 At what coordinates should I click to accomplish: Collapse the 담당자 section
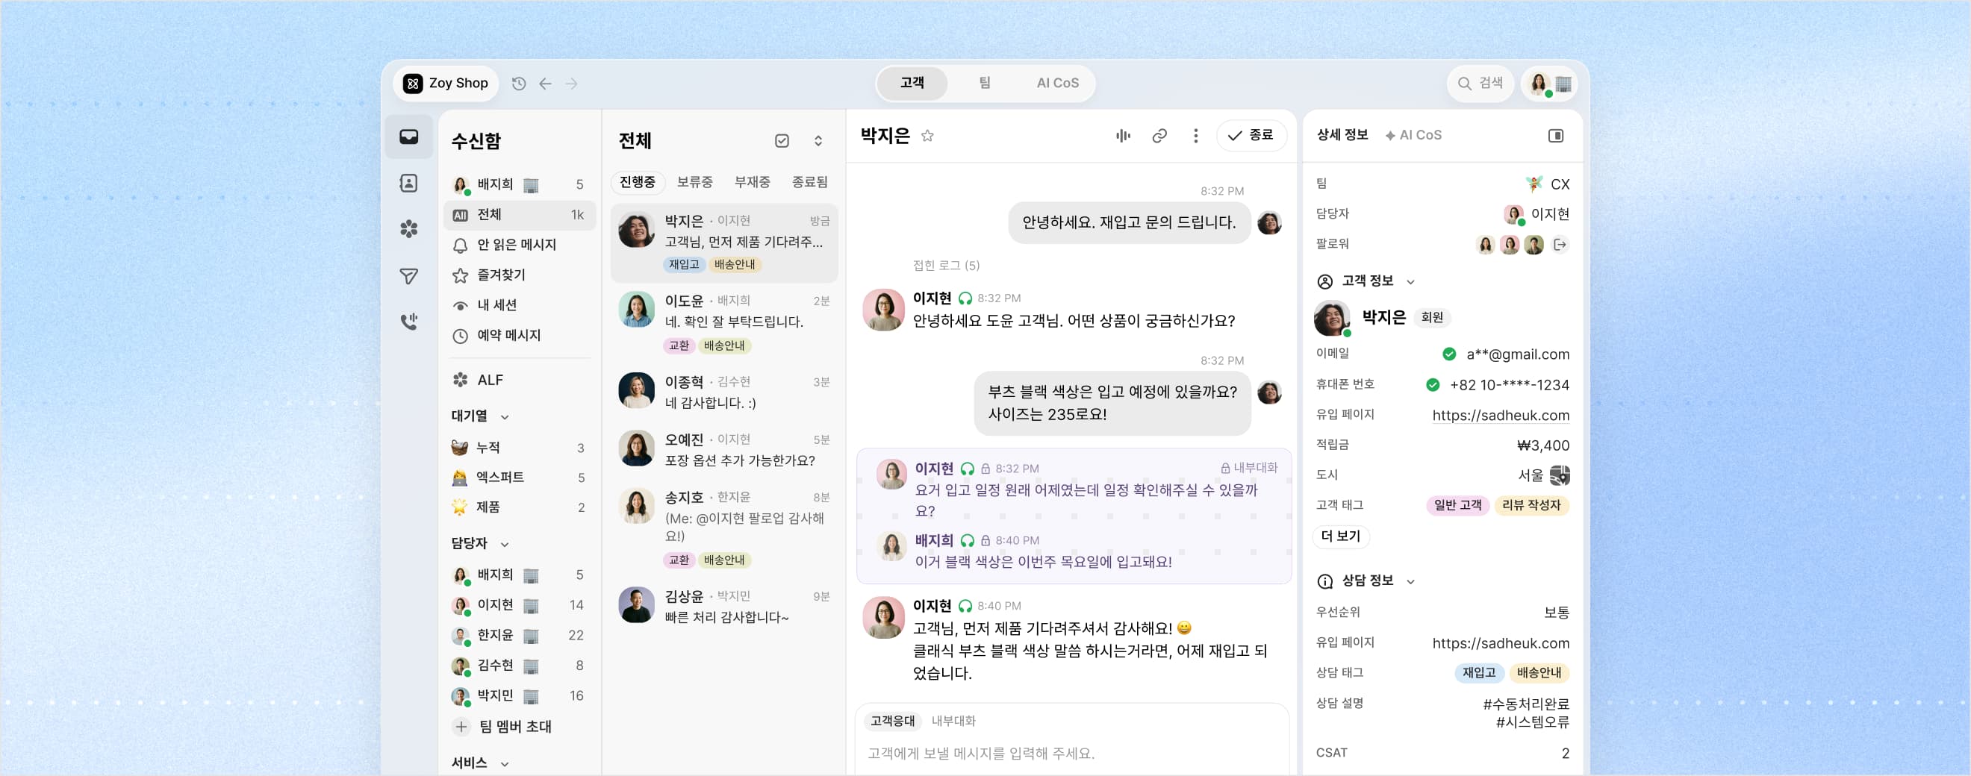pyautogui.click(x=504, y=545)
